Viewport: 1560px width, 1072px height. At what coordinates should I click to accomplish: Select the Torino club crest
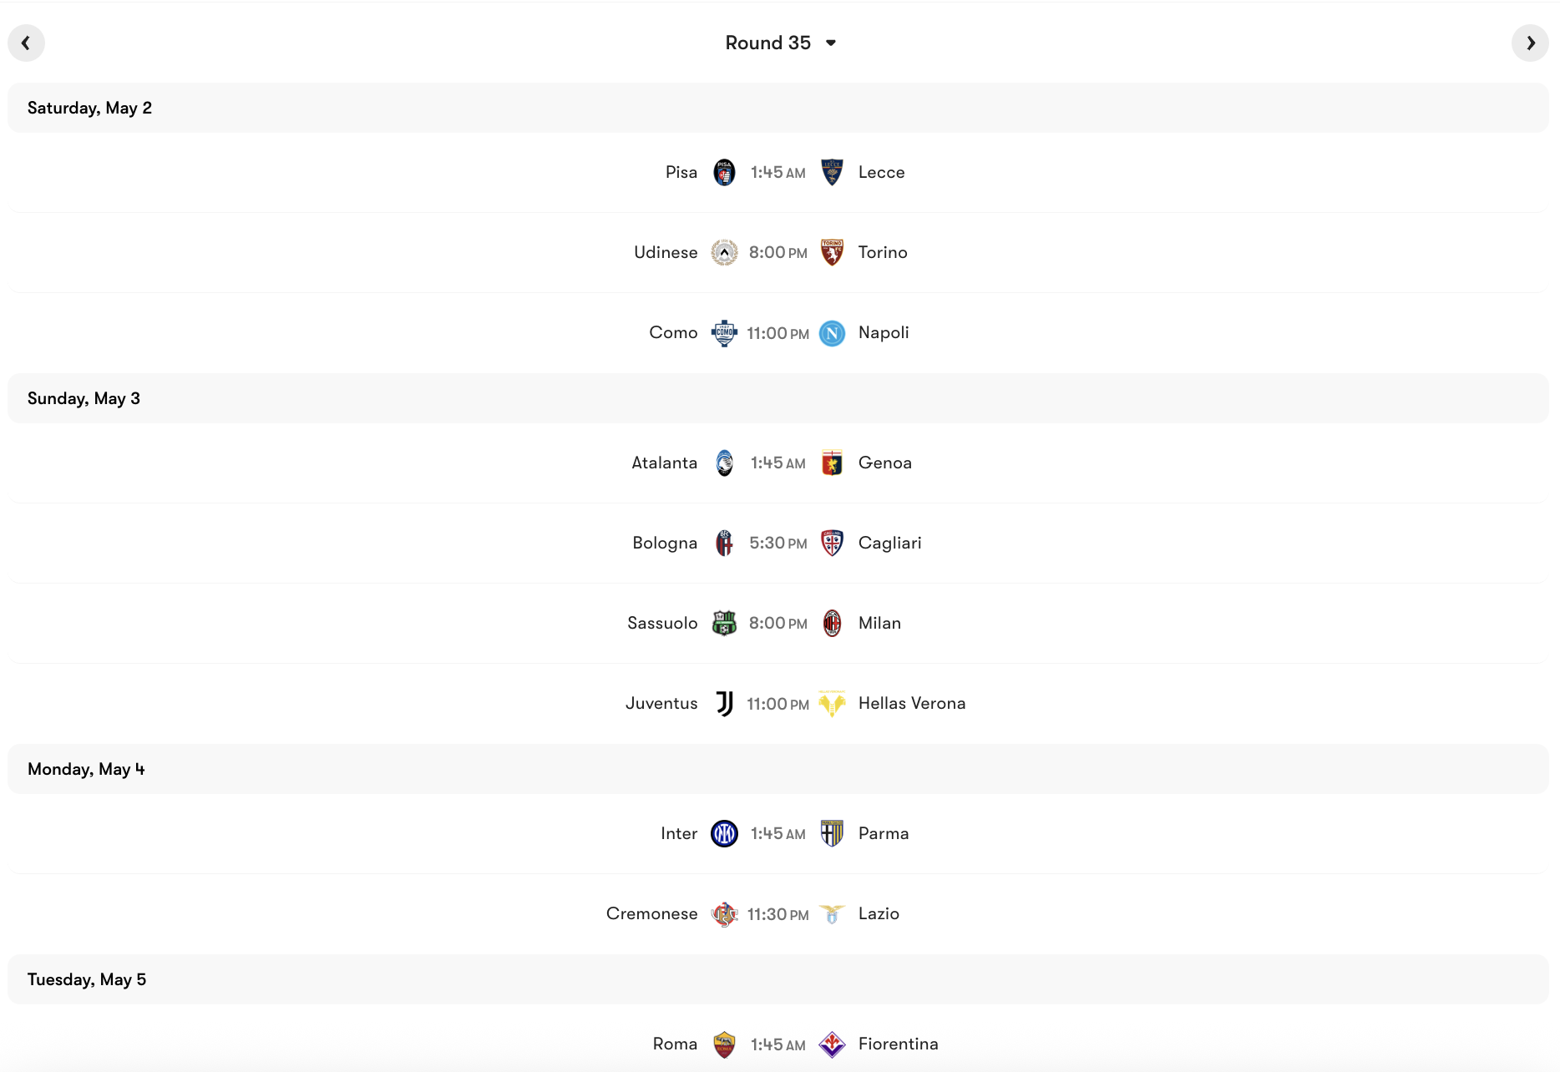[x=833, y=252]
